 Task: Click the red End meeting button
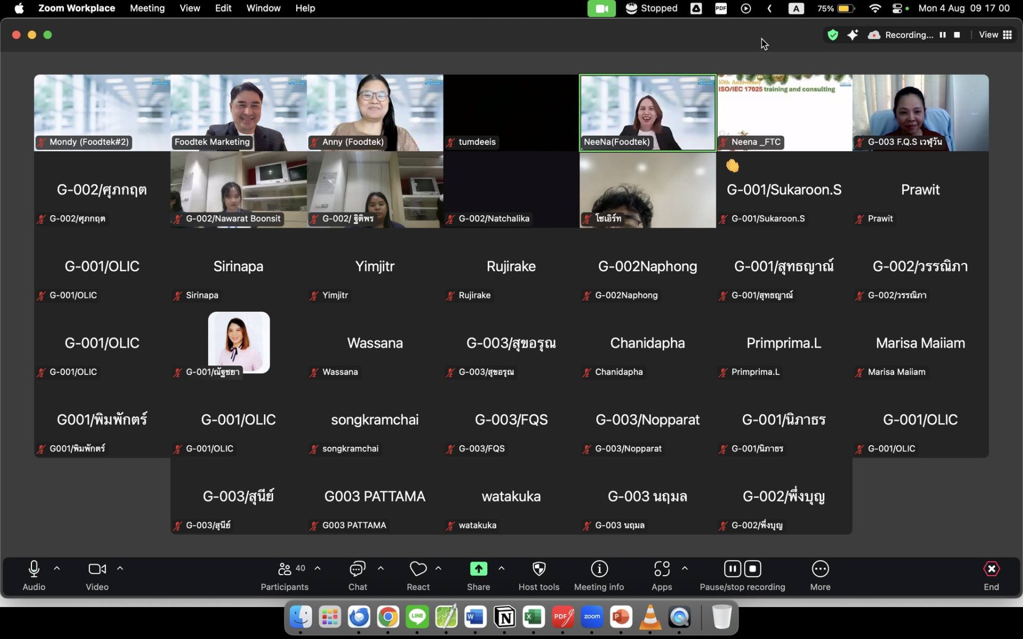(x=991, y=575)
